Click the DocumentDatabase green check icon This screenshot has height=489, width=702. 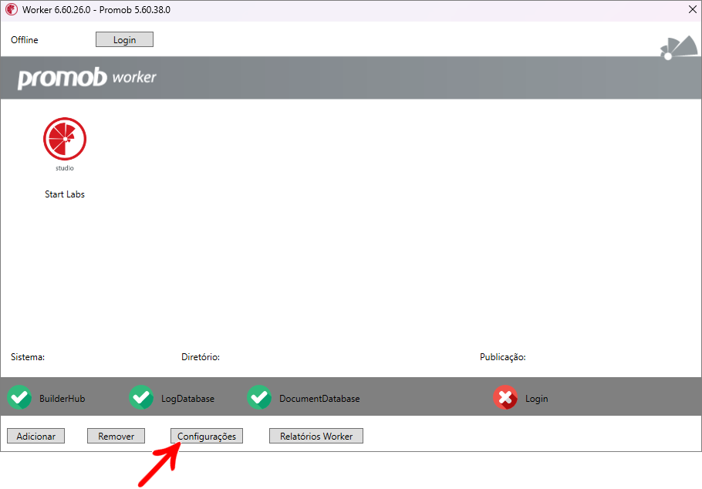[260, 398]
